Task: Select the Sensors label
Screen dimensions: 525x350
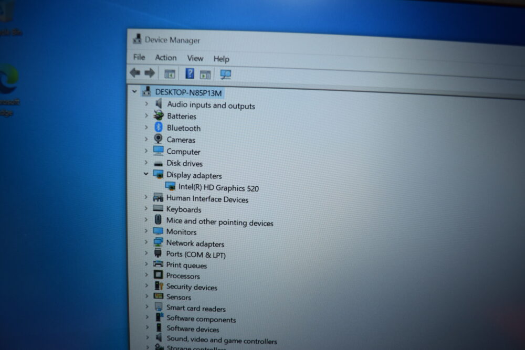Action: (x=179, y=297)
